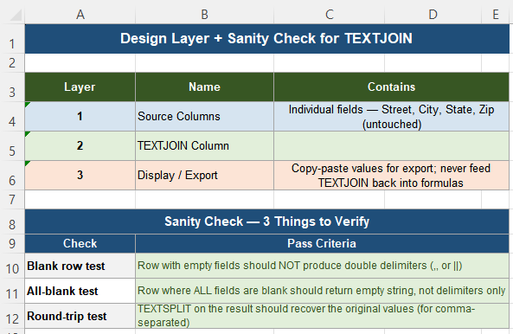The height and width of the screenshot is (334, 513).
Task: Select column A header
Action: click(x=80, y=15)
